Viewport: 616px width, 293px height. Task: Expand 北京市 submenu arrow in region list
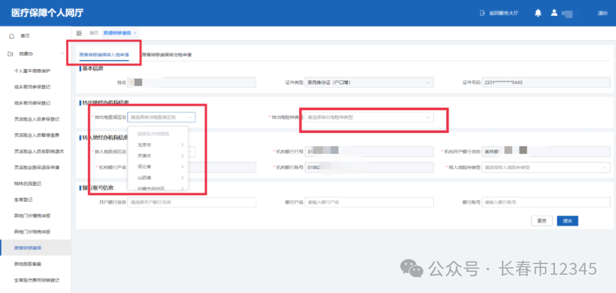(x=183, y=145)
